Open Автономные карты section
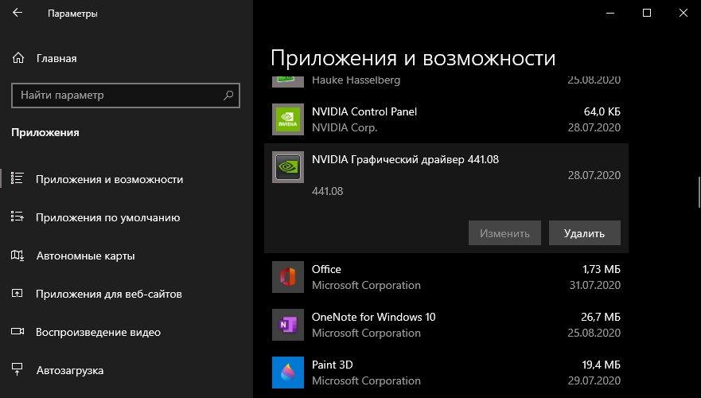Image resolution: width=701 pixels, height=398 pixels. coord(85,256)
